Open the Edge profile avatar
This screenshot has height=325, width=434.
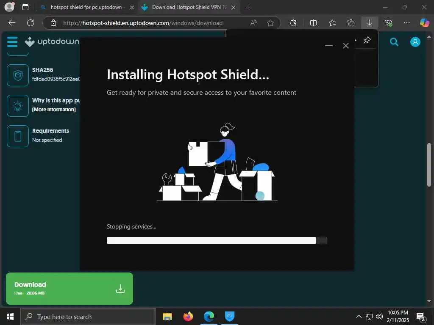pos(9,7)
